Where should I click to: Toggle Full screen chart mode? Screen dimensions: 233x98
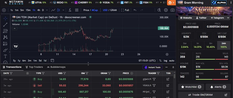click(125, 10)
